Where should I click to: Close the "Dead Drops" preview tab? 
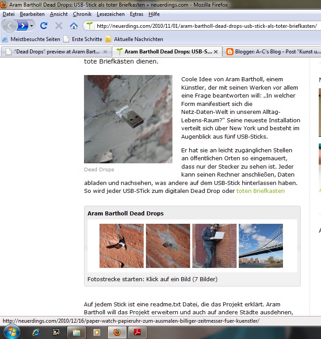(x=105, y=52)
